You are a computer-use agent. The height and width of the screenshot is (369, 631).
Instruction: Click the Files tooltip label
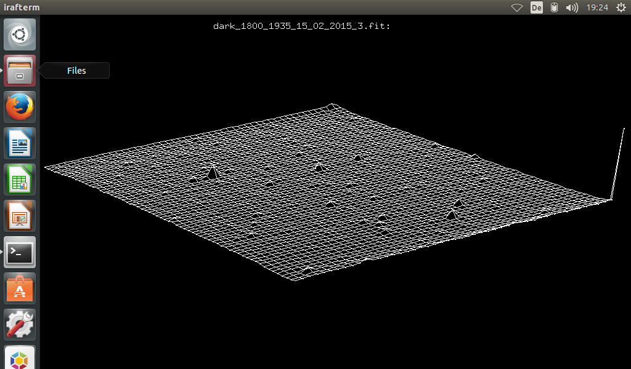[75, 70]
